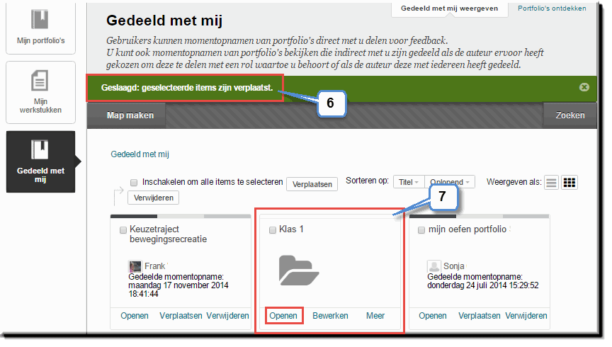Click Verplaatsen on mijn oefen portfolio
The height and width of the screenshot is (347, 612).
coord(480,315)
